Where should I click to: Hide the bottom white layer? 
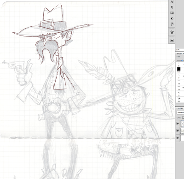178,138
